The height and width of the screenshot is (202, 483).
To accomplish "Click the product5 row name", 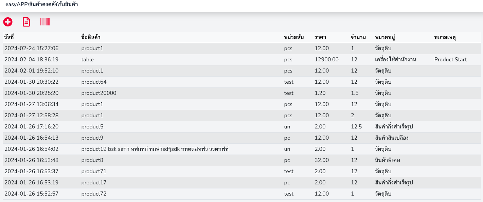I will coord(92,127).
